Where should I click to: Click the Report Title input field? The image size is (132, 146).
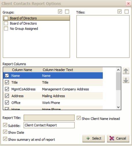(49, 118)
